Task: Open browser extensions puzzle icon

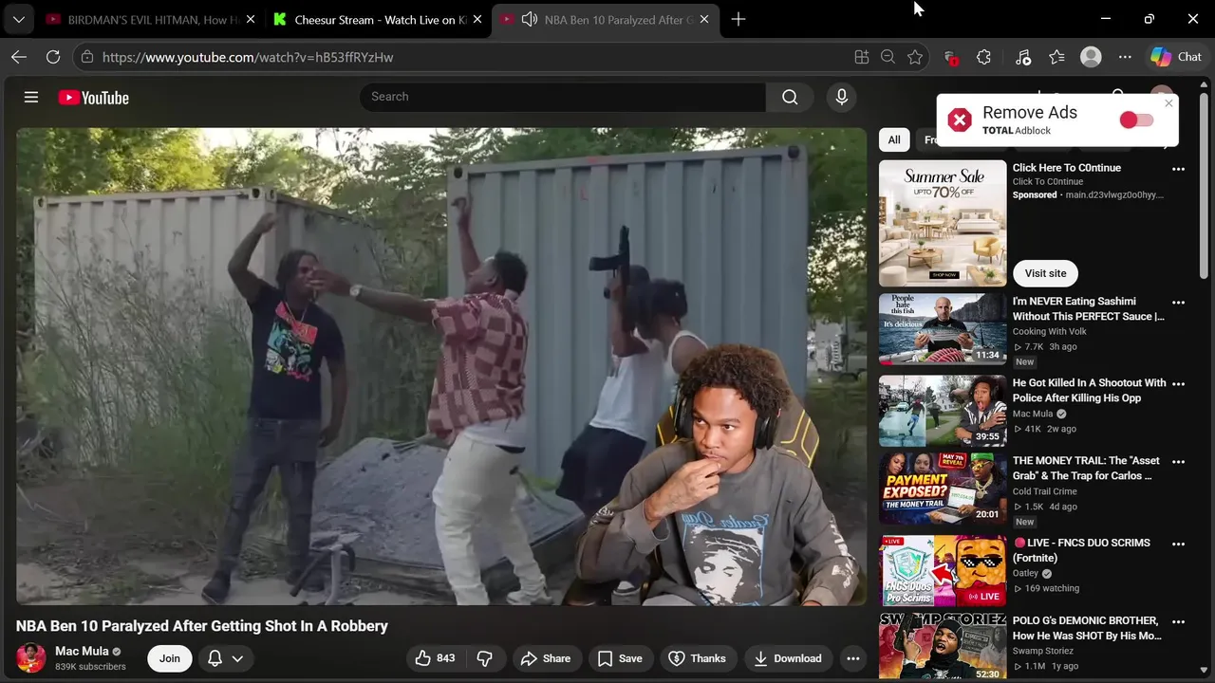Action: click(983, 57)
